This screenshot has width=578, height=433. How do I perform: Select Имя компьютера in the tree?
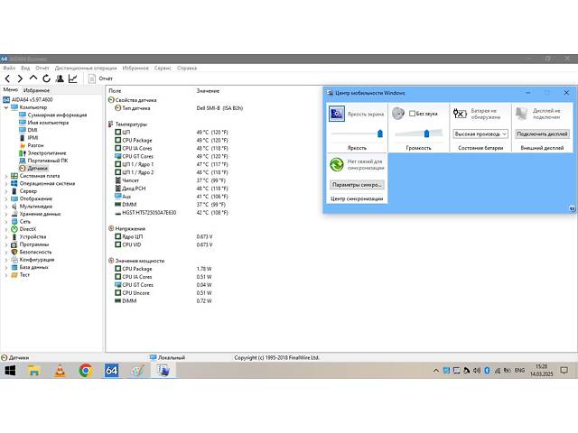(48, 123)
